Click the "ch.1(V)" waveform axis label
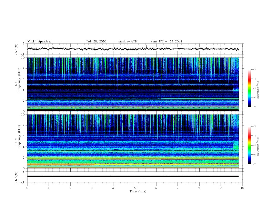The image size is (273, 211). pyautogui.click(x=17, y=49)
